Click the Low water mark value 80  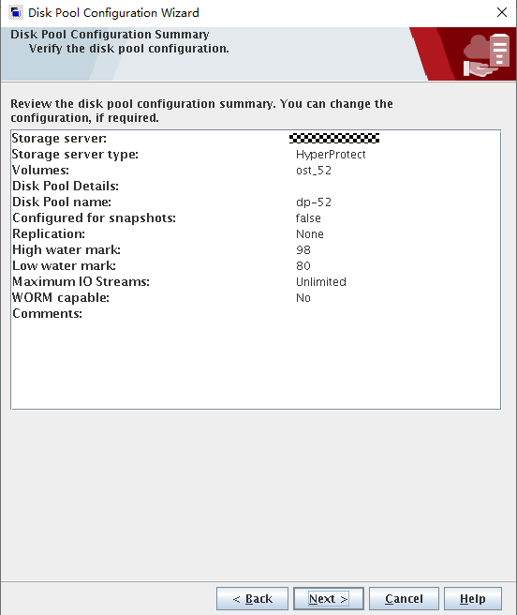303,266
